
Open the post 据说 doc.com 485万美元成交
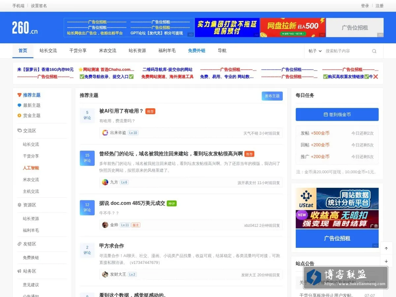[132, 203]
